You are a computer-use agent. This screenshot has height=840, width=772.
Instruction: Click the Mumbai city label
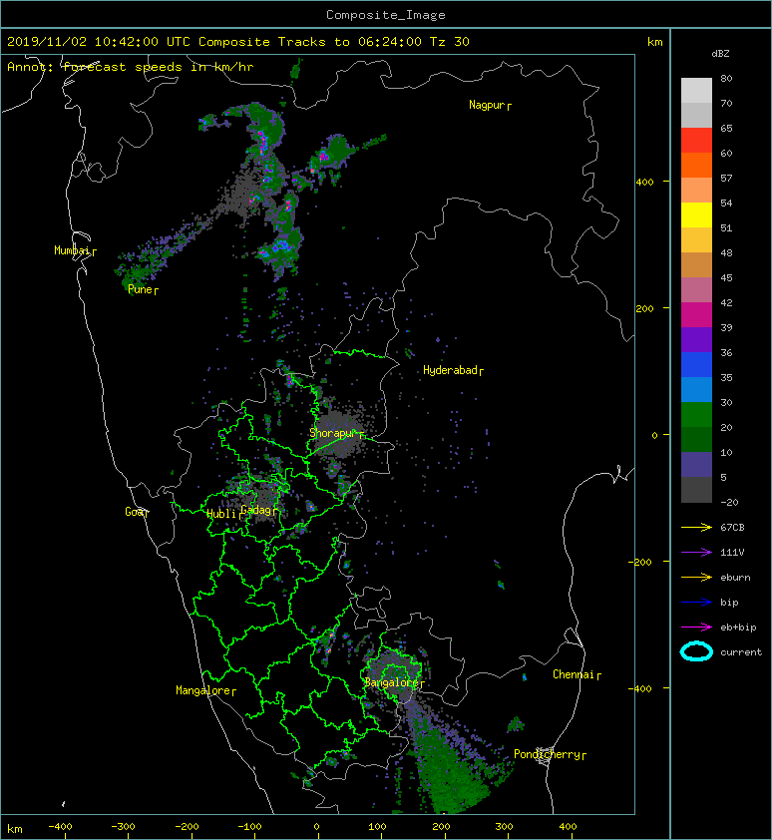point(71,250)
